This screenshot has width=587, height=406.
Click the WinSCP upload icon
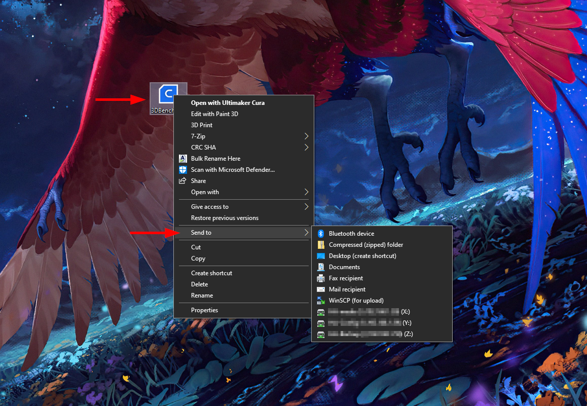[x=321, y=301]
